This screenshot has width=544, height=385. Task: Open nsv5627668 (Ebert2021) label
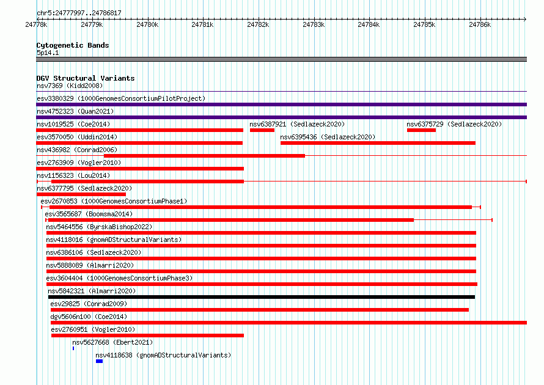[112, 342]
